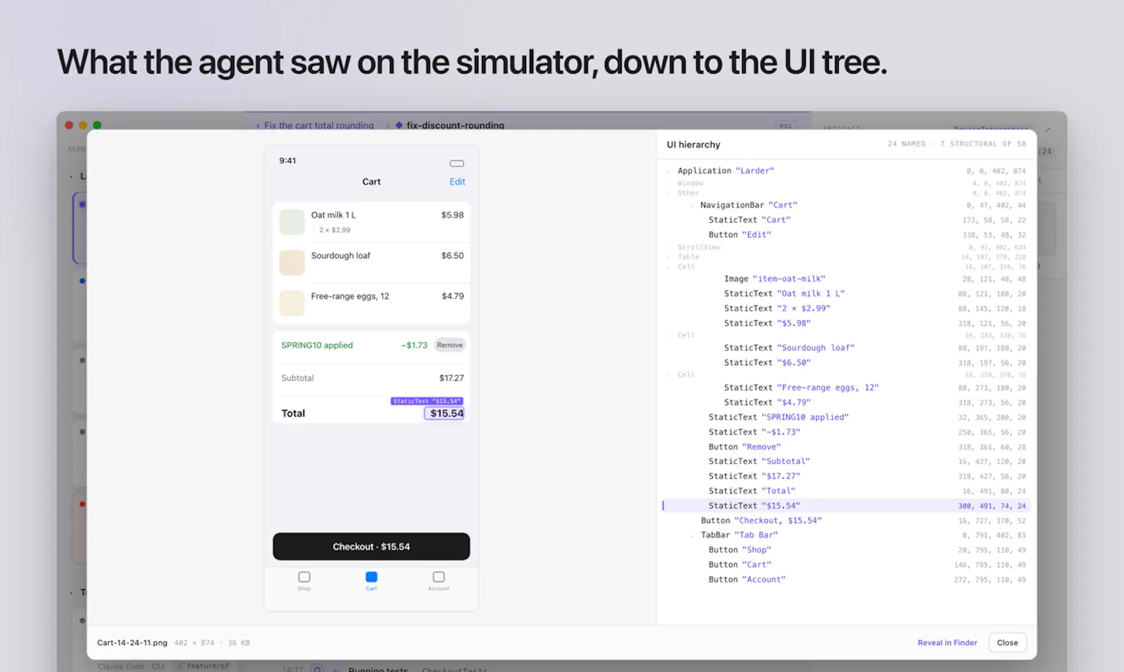Select StaticText "Sourdough loaf" hierarchy row

846,348
